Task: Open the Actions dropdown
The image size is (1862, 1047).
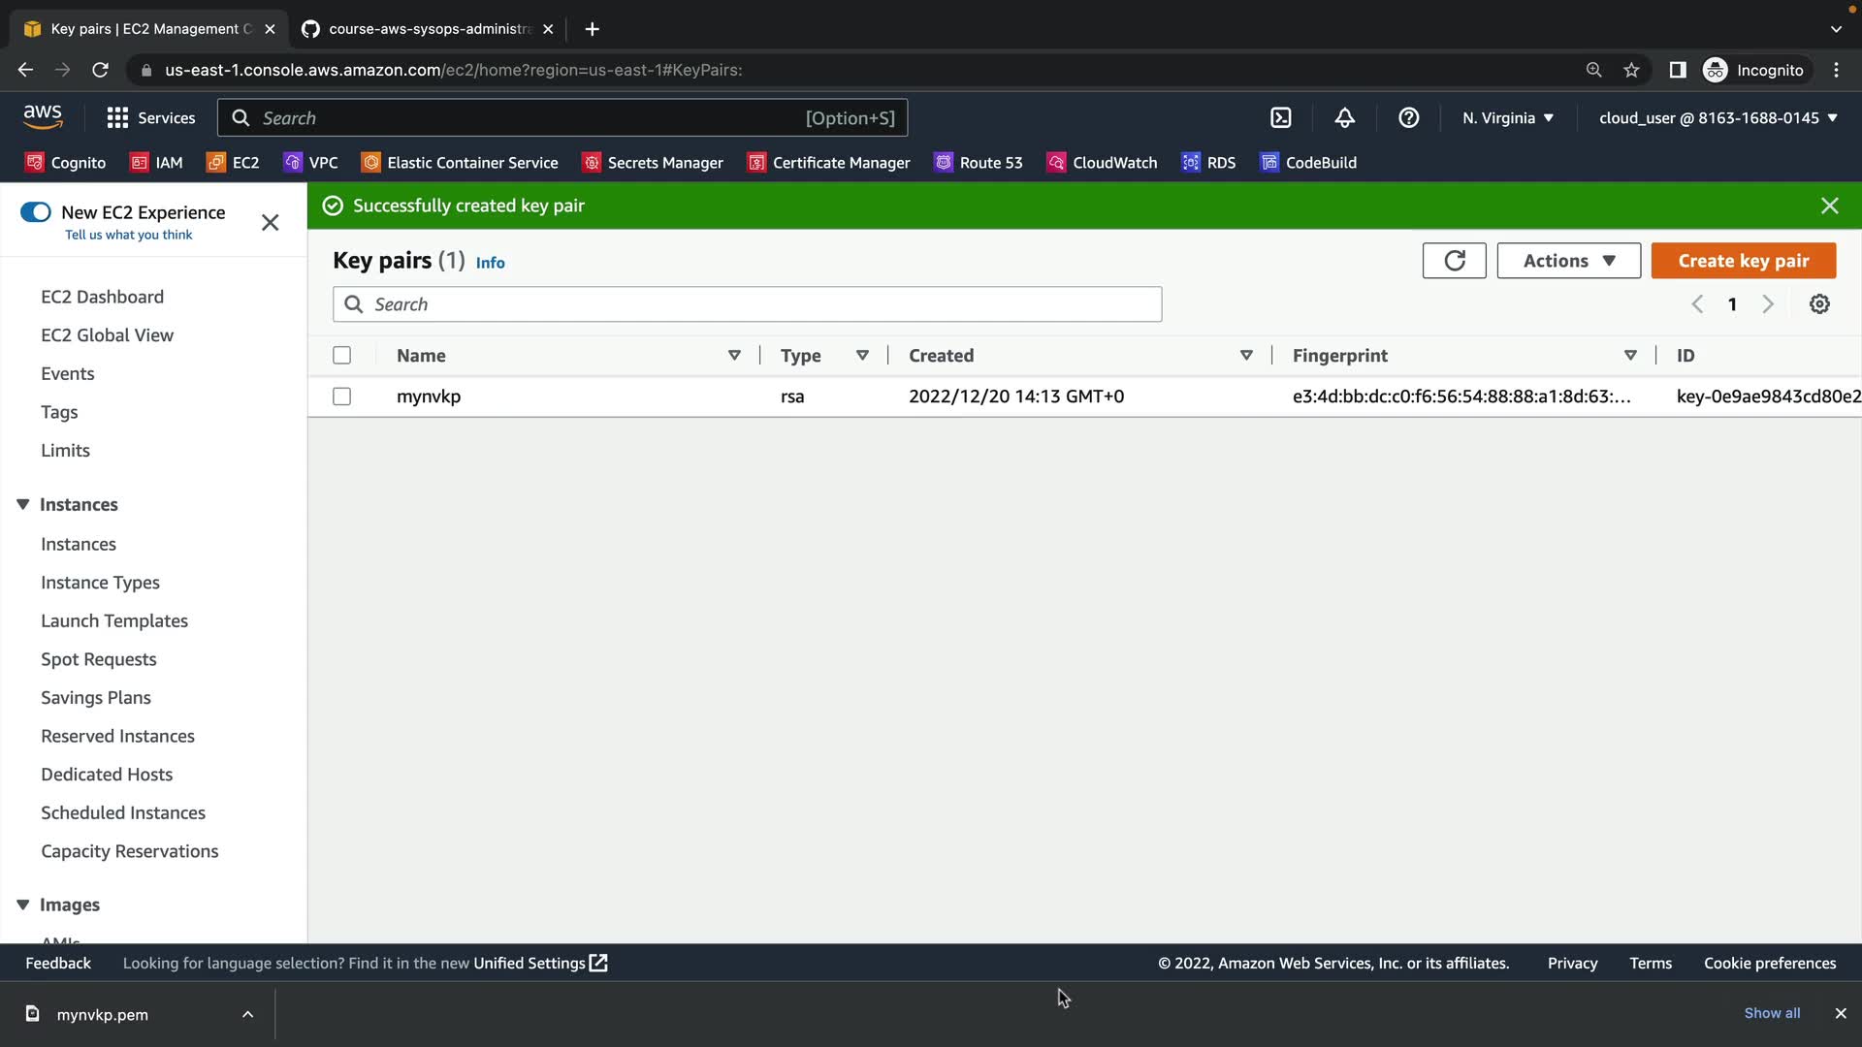Action: (x=1568, y=260)
